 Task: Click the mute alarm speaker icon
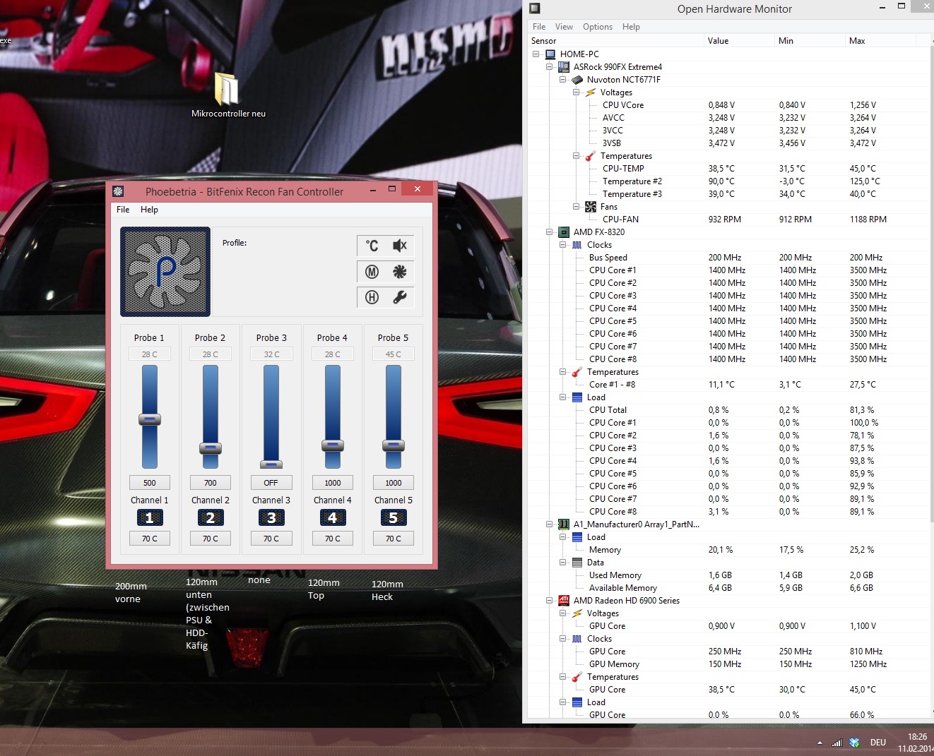pos(400,246)
